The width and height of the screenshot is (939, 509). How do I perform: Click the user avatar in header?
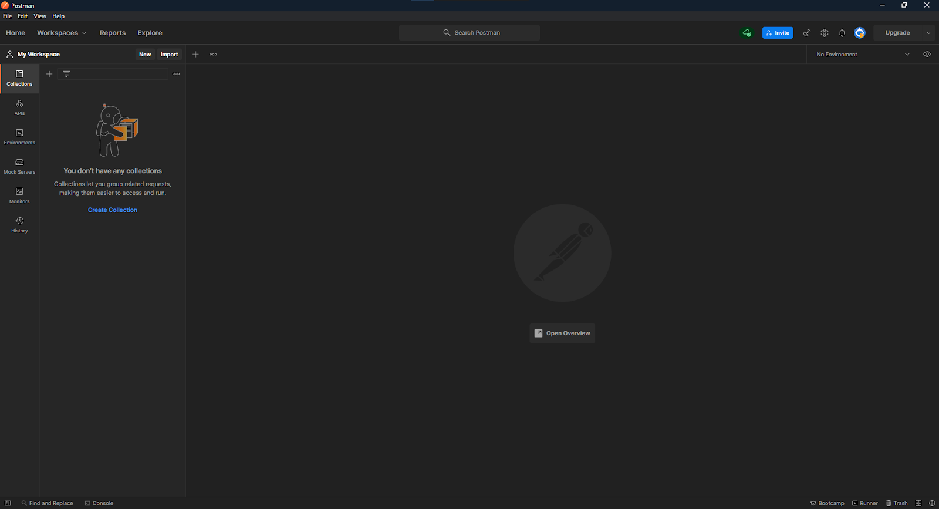click(x=860, y=33)
